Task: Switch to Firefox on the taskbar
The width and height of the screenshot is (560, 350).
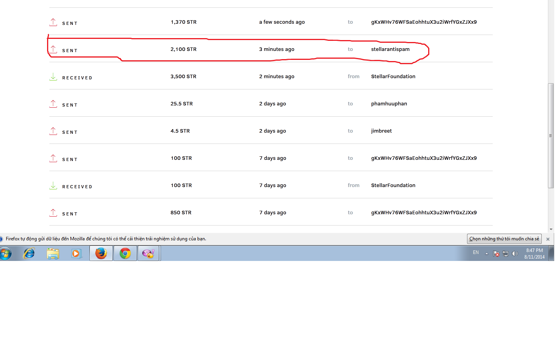Action: (x=101, y=253)
